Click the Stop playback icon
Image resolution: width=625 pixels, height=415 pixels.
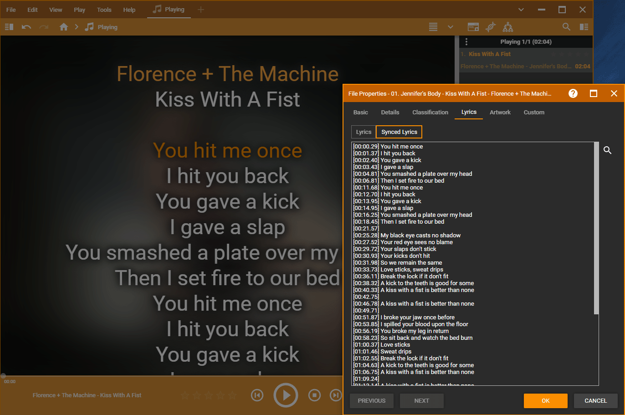314,395
